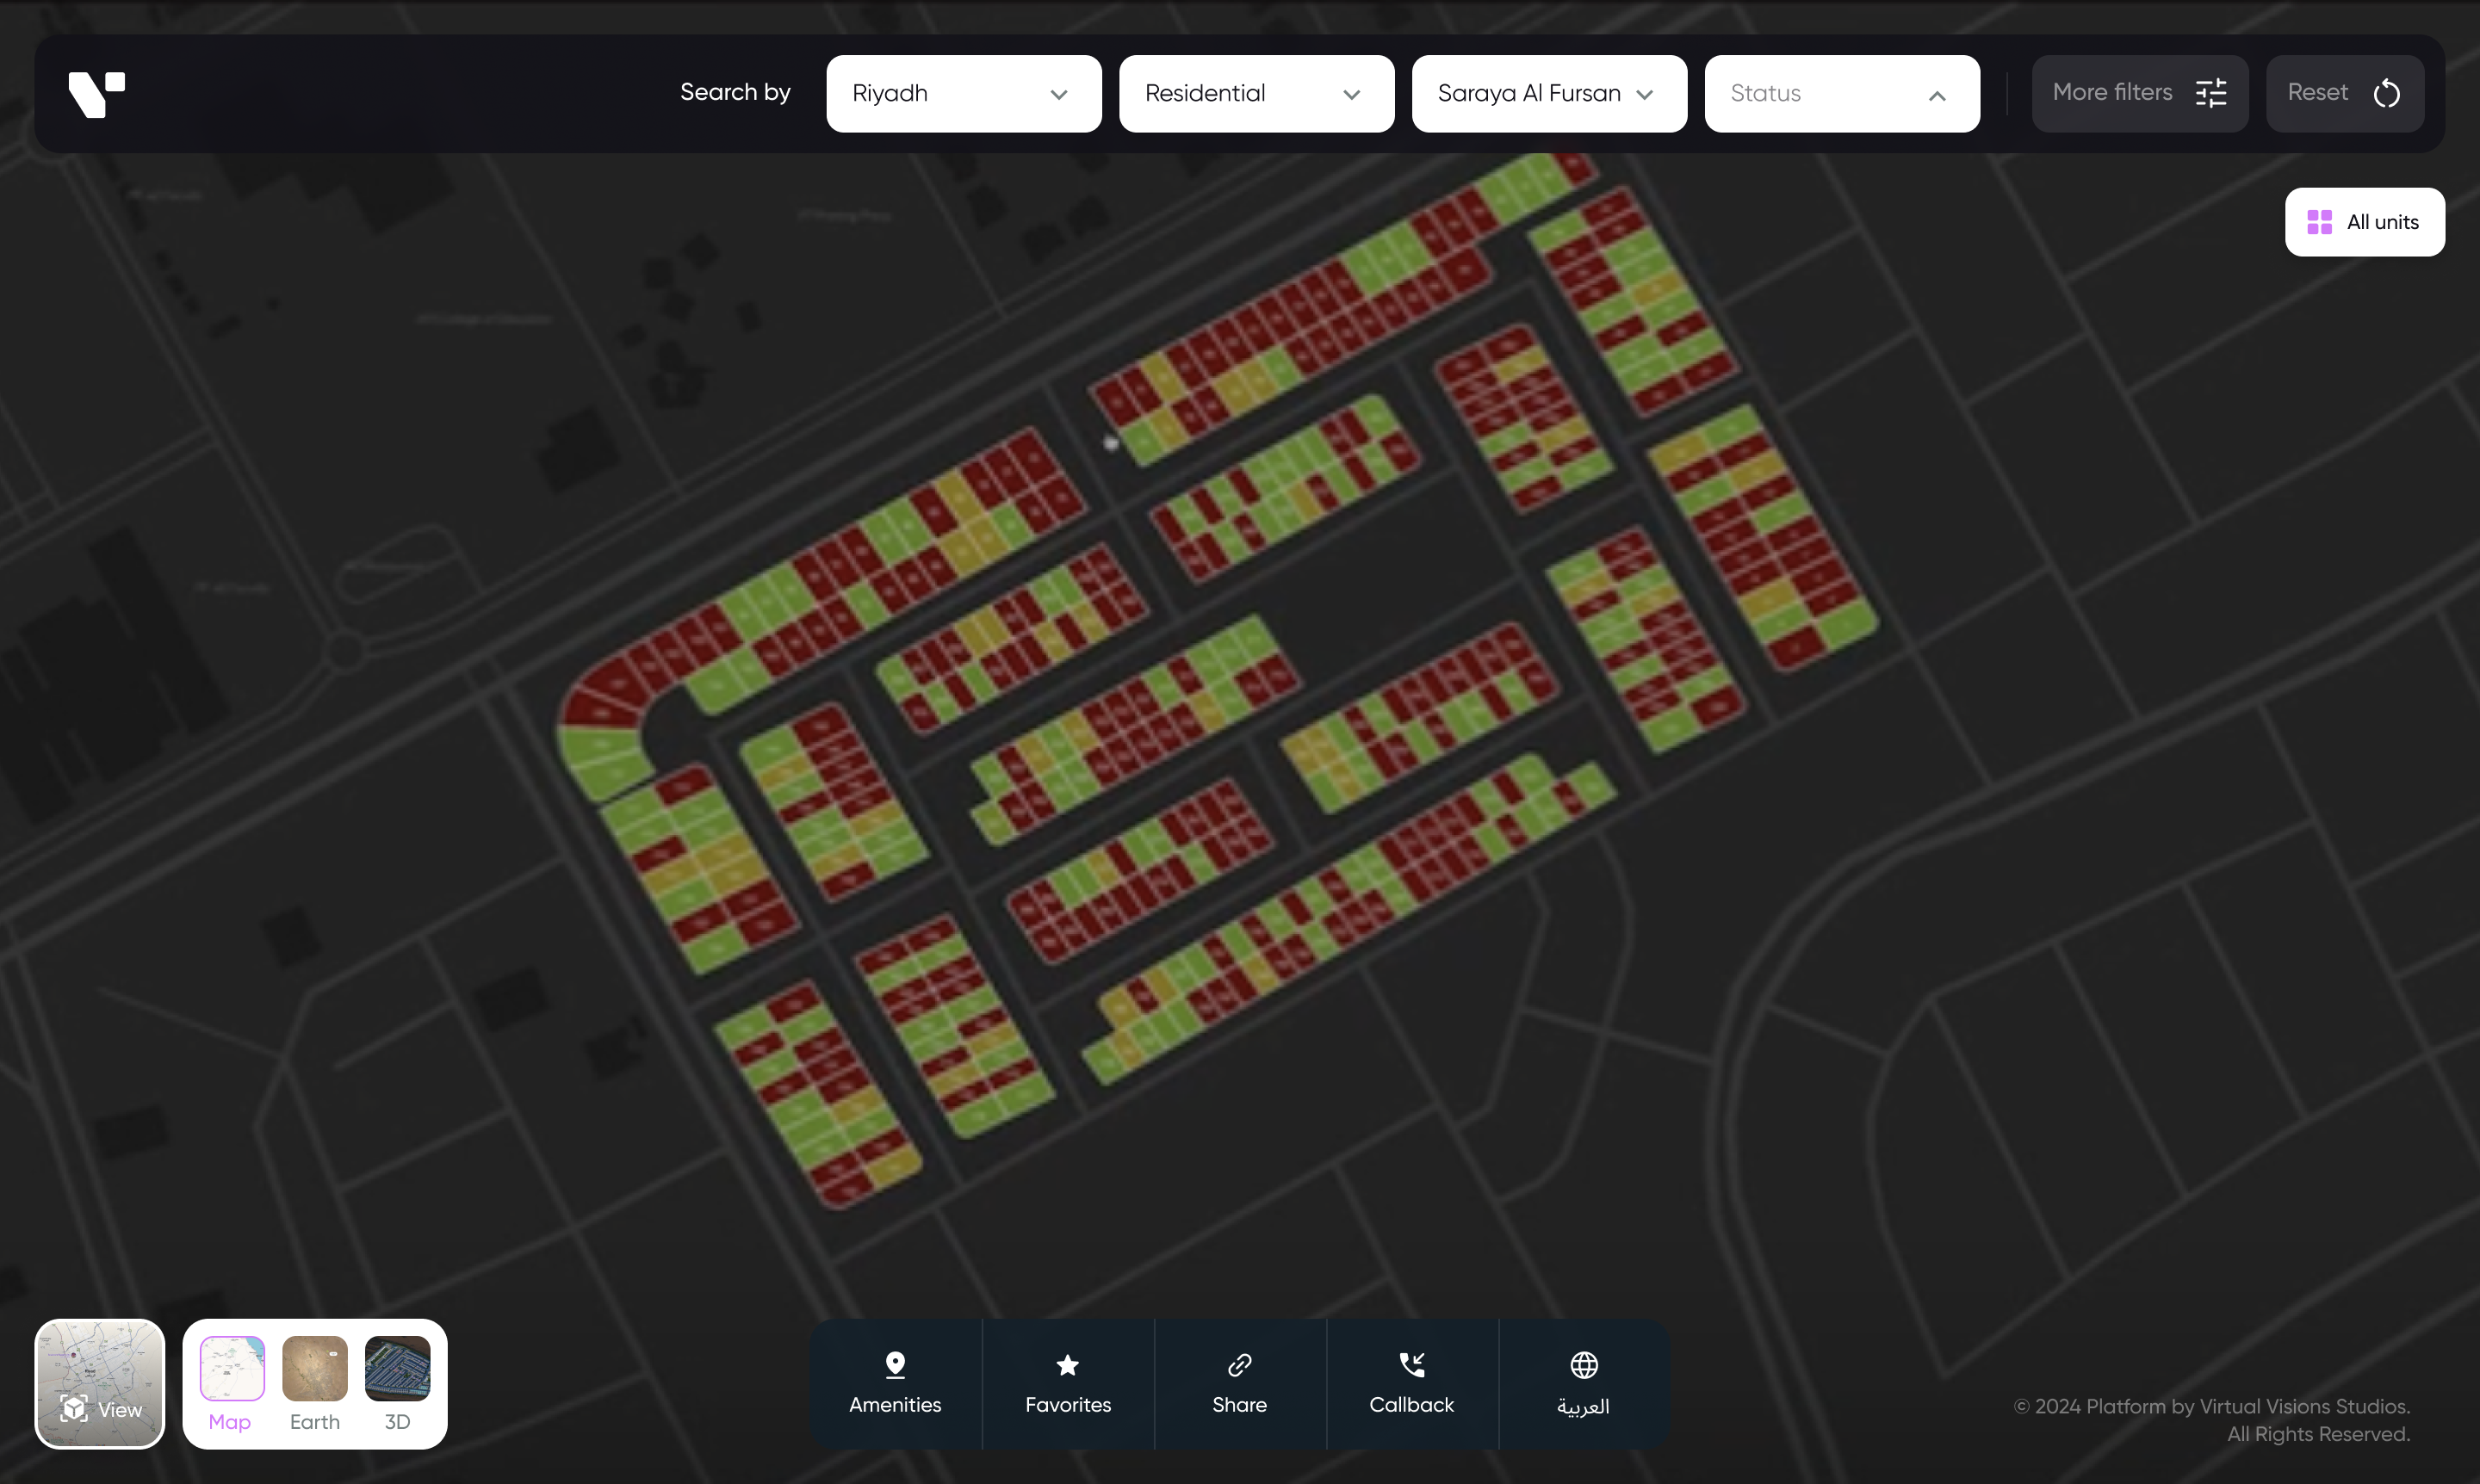Switch language using the globe icon

coord(1584,1364)
